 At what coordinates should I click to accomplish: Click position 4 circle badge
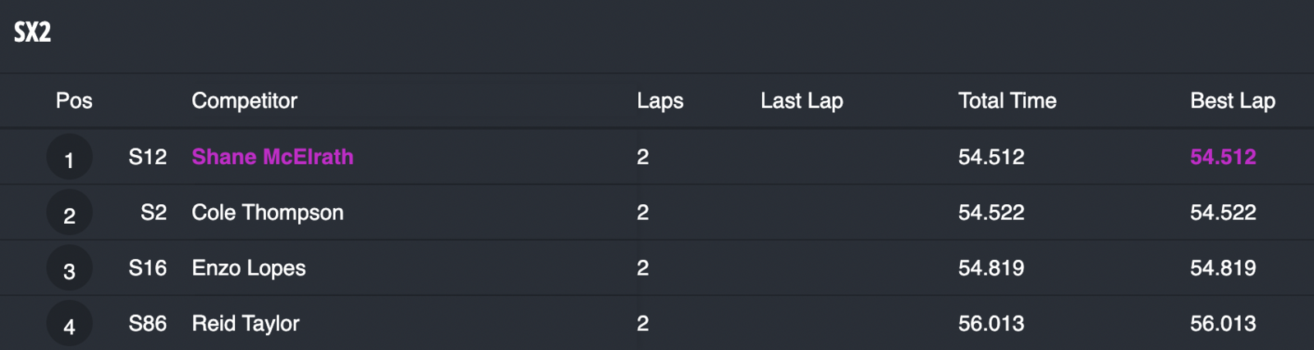click(69, 325)
